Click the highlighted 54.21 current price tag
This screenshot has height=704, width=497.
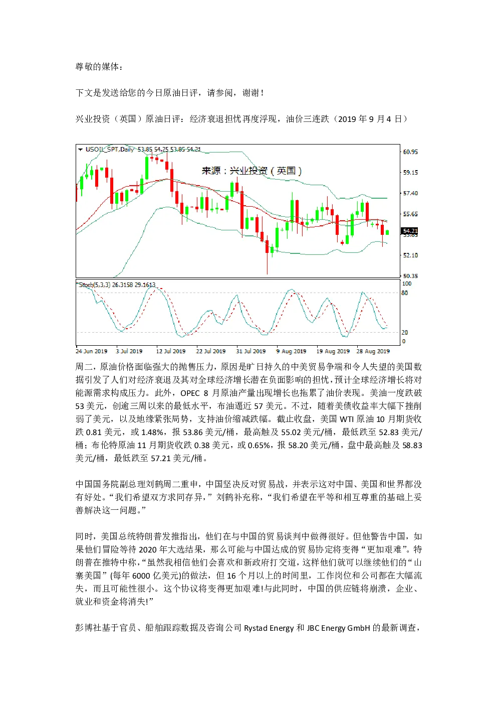(x=410, y=231)
